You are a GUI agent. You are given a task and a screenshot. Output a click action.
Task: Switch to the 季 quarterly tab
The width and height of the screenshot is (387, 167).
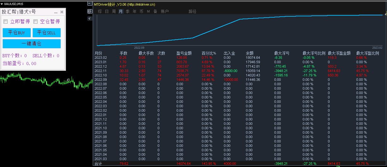tap(128, 11)
